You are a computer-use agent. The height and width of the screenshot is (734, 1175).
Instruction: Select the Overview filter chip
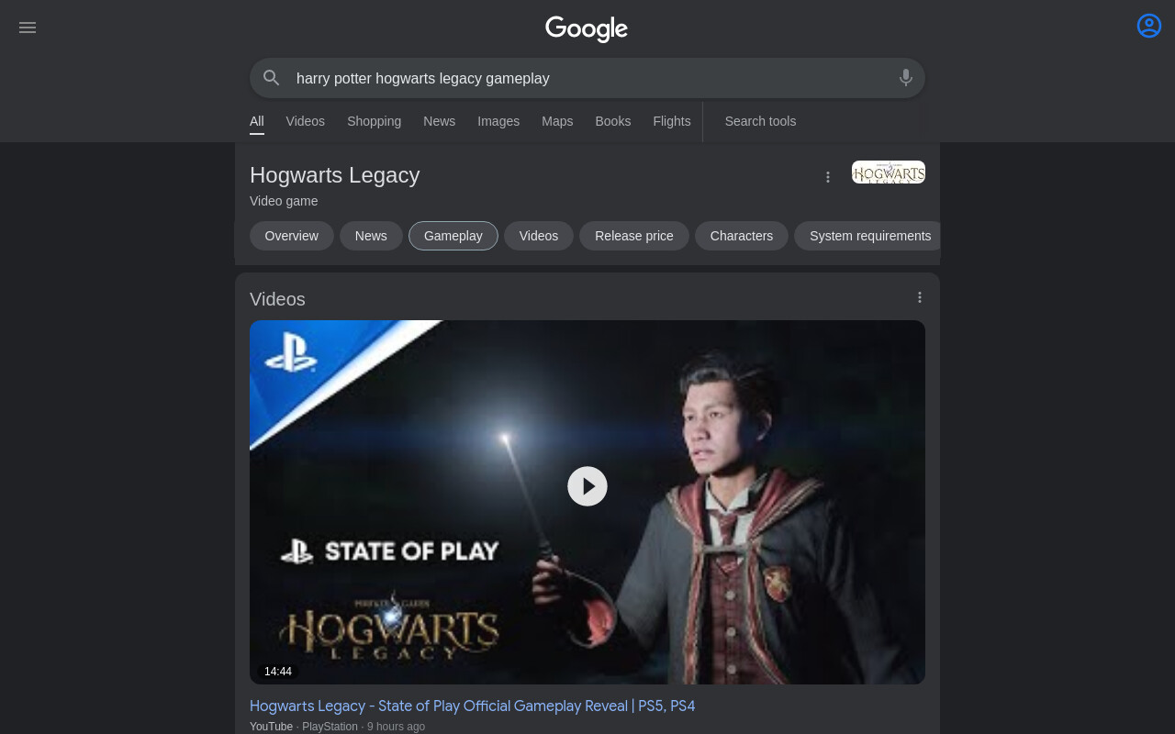tap(292, 236)
